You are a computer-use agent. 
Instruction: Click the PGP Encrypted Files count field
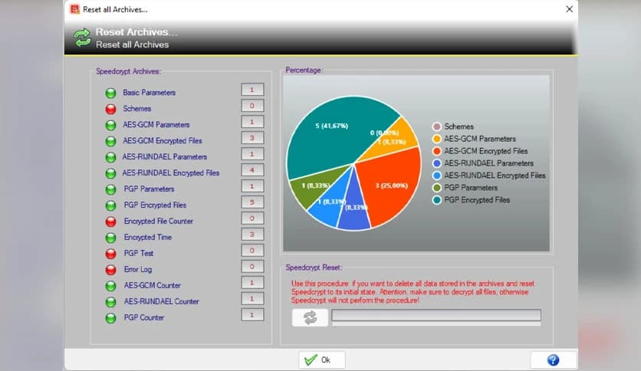(252, 202)
